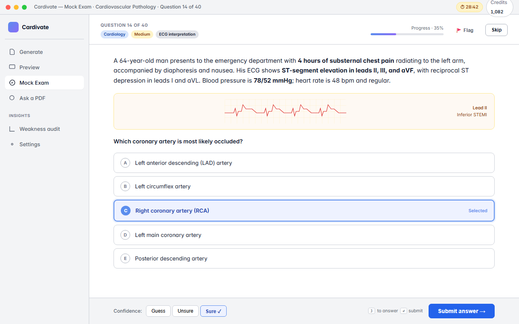This screenshot has width=519, height=324.
Task: Choose Posterior descending artery answer
Action: point(304,258)
